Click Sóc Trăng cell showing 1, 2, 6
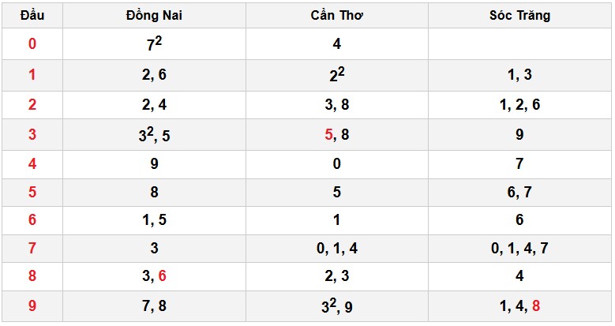The height and width of the screenshot is (326, 615). (x=519, y=105)
